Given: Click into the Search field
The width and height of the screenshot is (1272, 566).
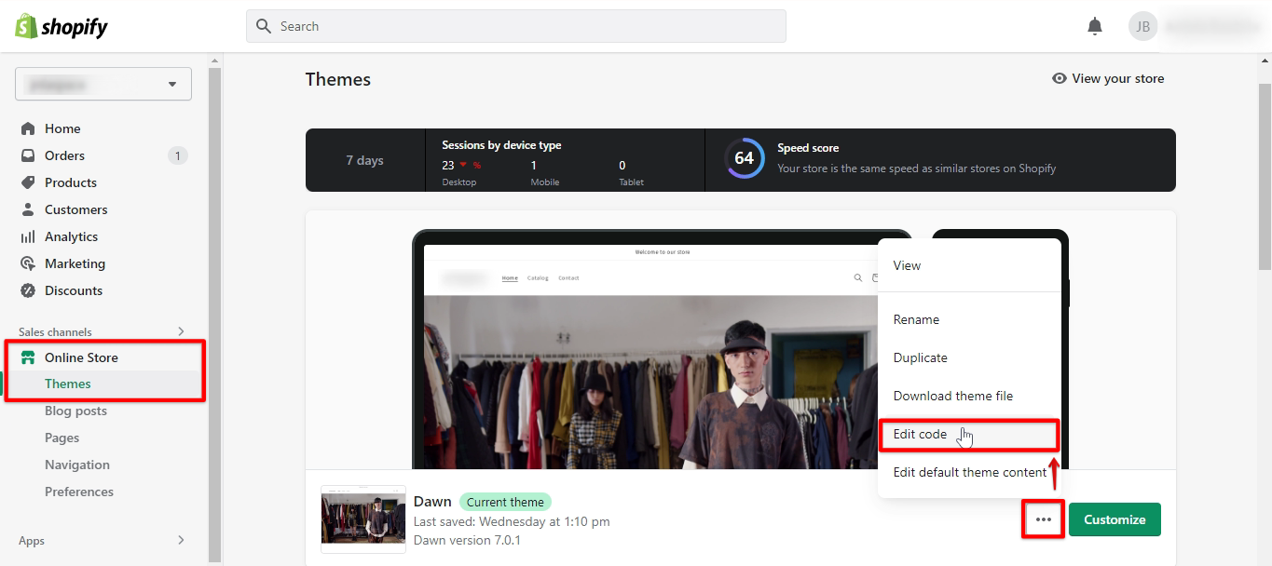Looking at the screenshot, I should (516, 26).
